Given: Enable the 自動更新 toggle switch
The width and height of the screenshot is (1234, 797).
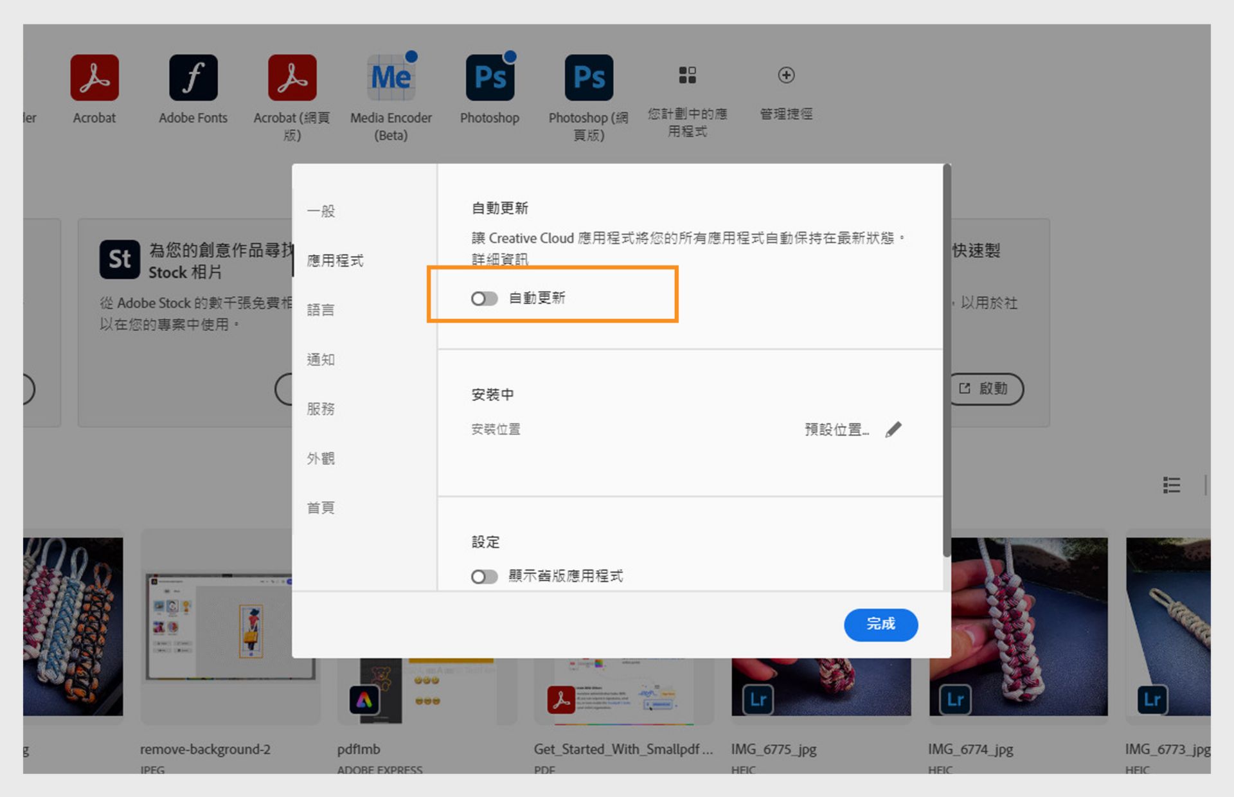Looking at the screenshot, I should pyautogui.click(x=484, y=298).
